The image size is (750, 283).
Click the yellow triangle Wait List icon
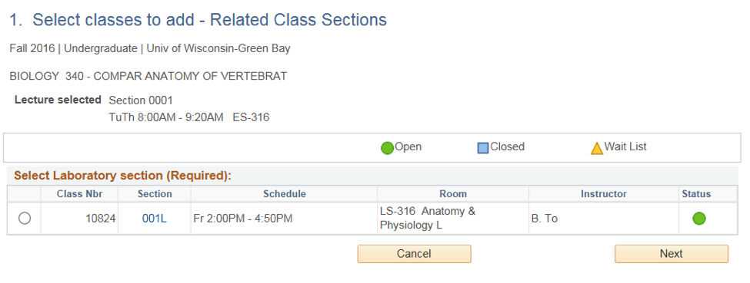click(597, 149)
